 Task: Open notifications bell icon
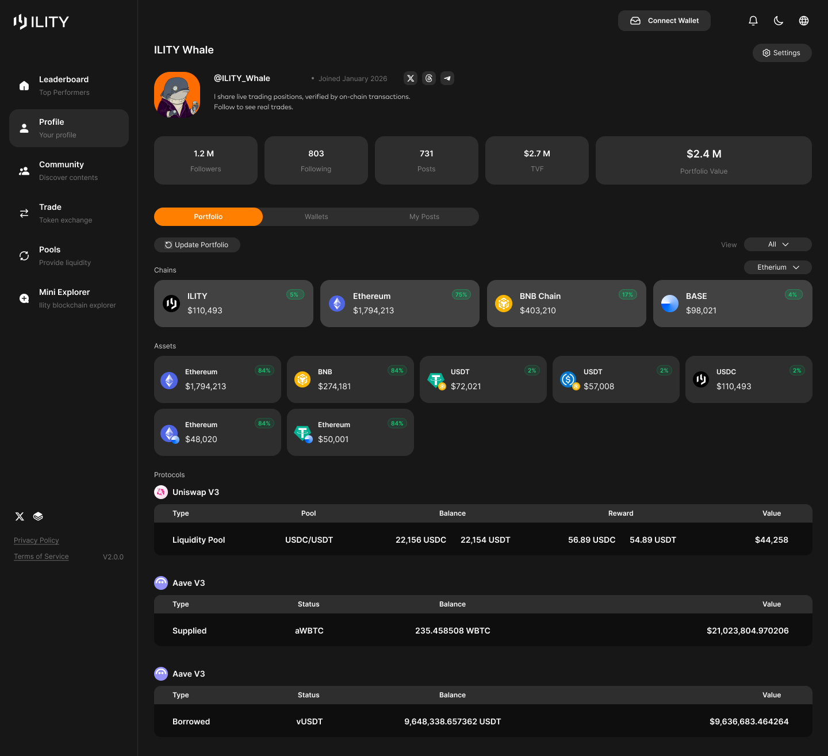(x=753, y=21)
